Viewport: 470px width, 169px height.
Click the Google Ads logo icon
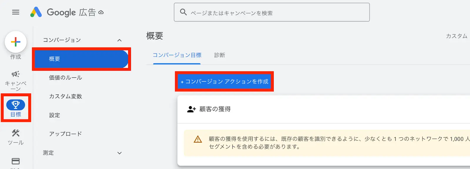tap(36, 12)
